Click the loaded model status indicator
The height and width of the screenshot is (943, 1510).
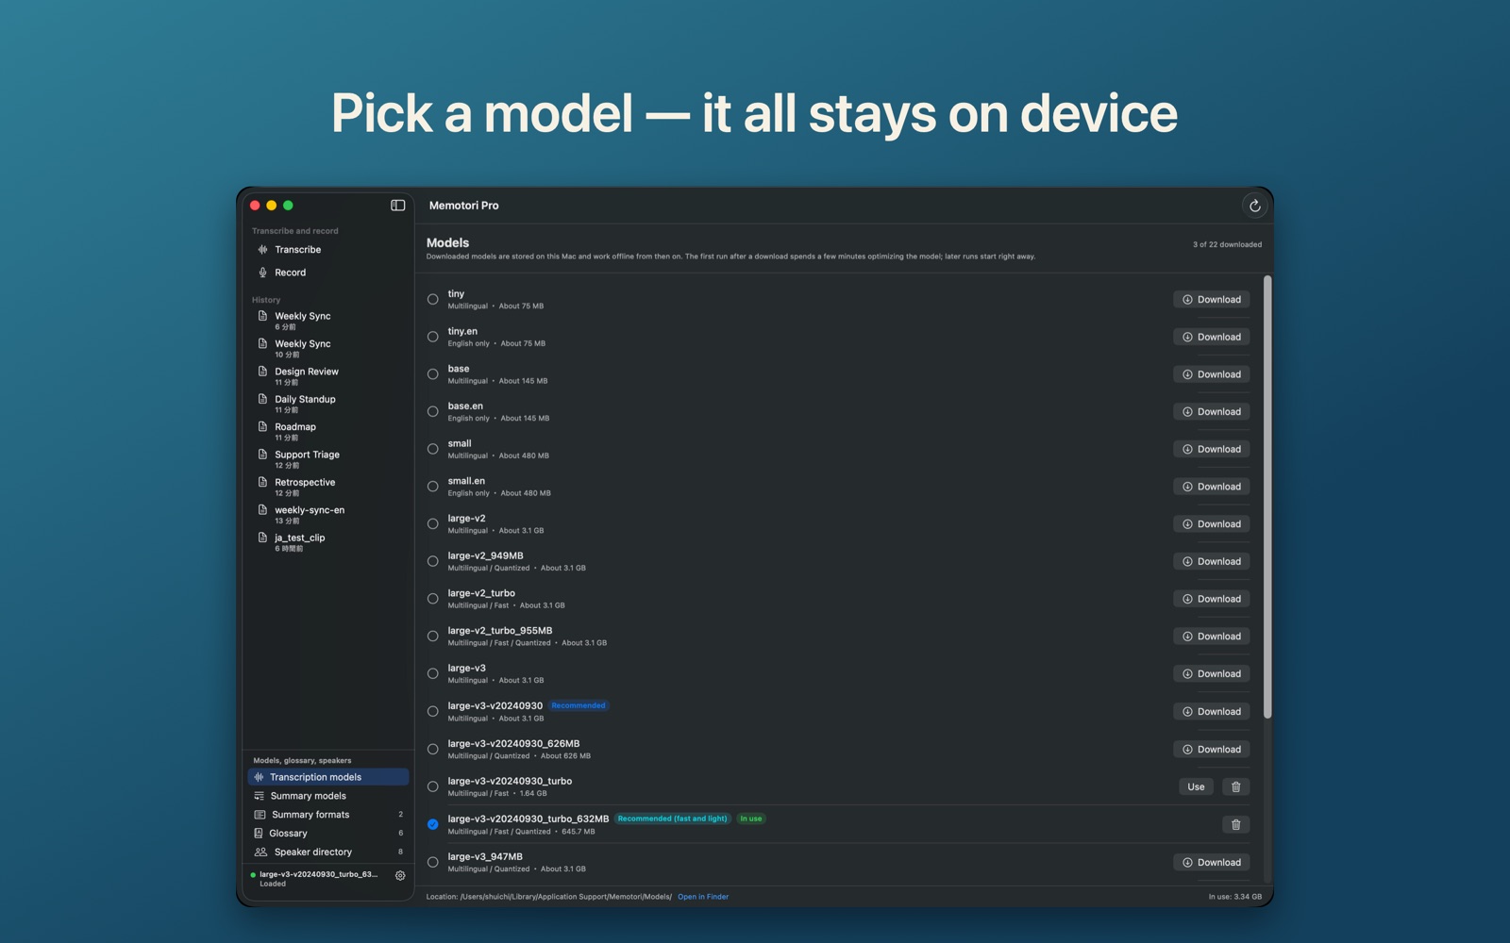pyautogui.click(x=253, y=875)
